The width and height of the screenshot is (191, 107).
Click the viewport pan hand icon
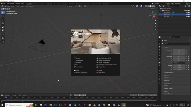(x=155, y=23)
